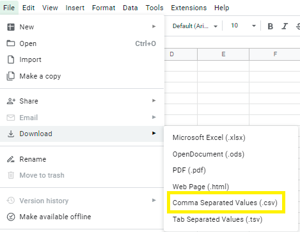This screenshot has height=232, width=300.
Task: Click the Import file icon
Action: [11, 59]
